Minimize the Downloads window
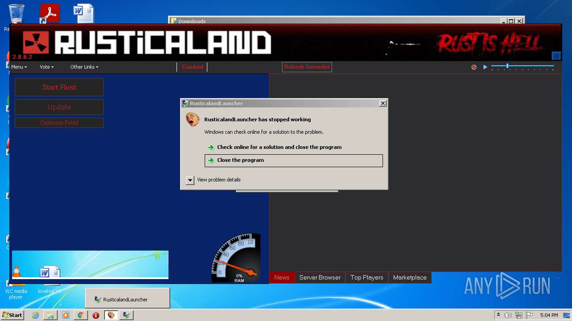The width and height of the screenshot is (572, 321). [503, 21]
